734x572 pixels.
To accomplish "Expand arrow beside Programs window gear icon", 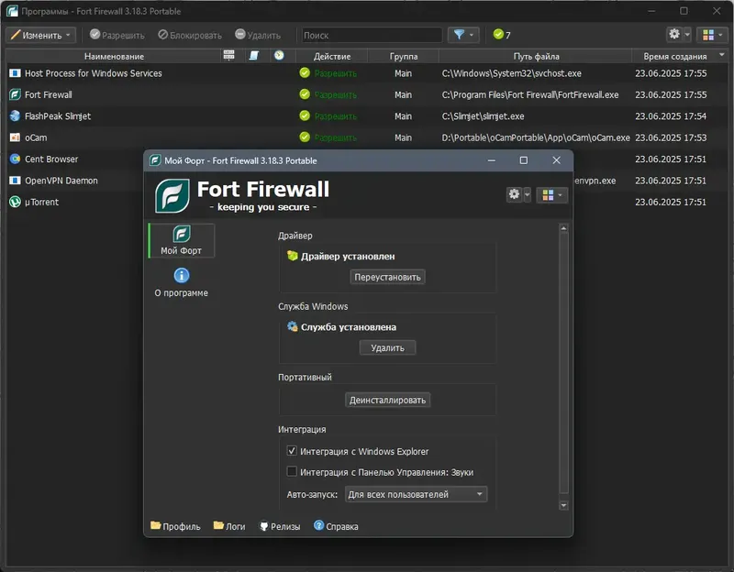I will point(686,35).
